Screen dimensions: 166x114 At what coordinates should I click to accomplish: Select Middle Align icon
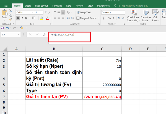(59, 12)
